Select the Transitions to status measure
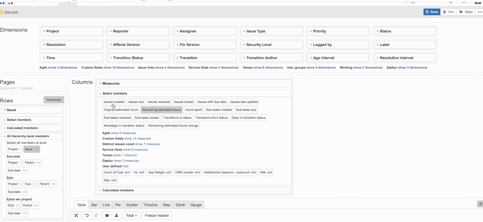Viewport: 483px width, 222px height. [177, 118]
